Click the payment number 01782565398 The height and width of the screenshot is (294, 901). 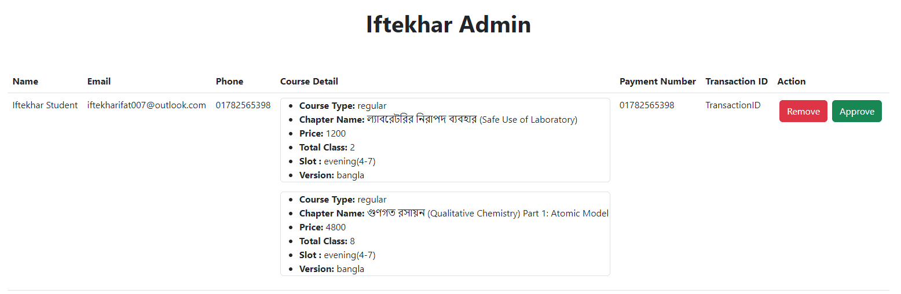647,105
